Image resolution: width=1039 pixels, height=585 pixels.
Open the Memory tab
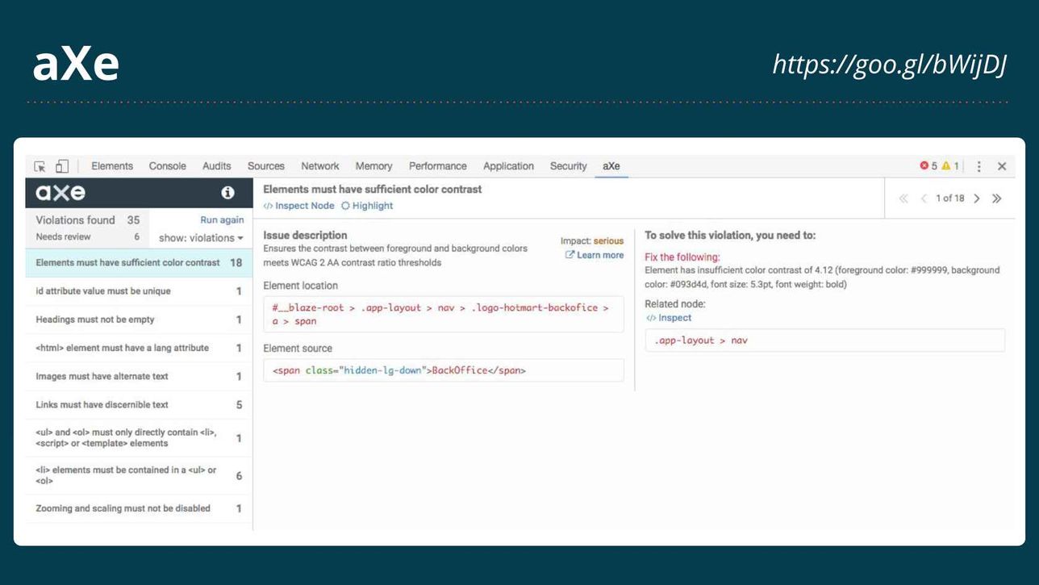(x=373, y=166)
